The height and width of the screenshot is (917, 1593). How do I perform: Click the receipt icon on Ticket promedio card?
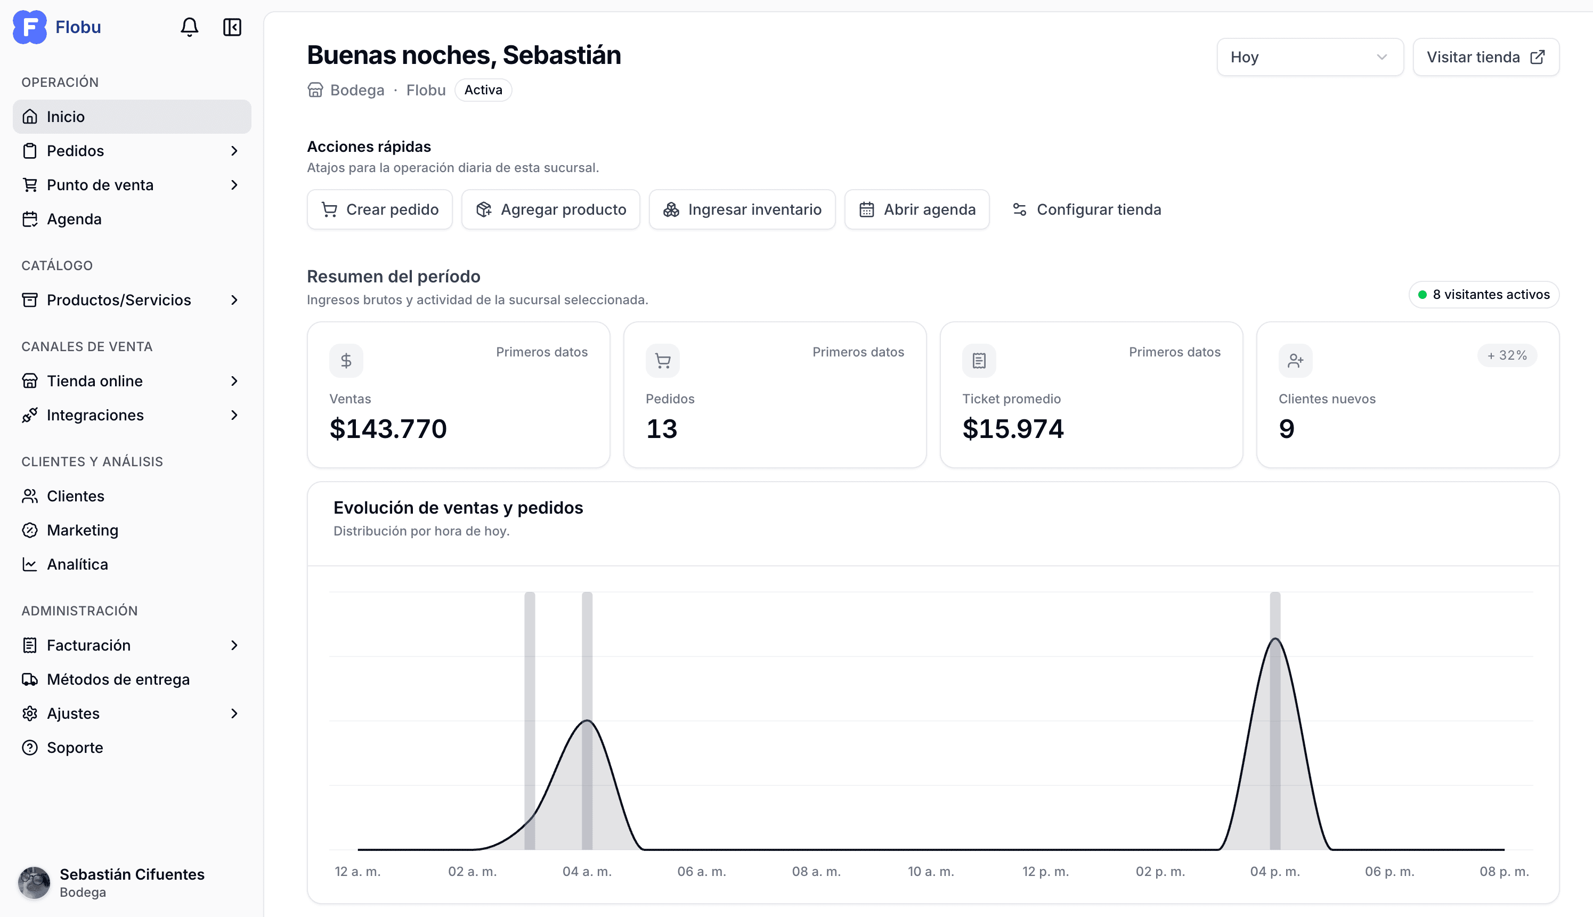[x=979, y=361]
